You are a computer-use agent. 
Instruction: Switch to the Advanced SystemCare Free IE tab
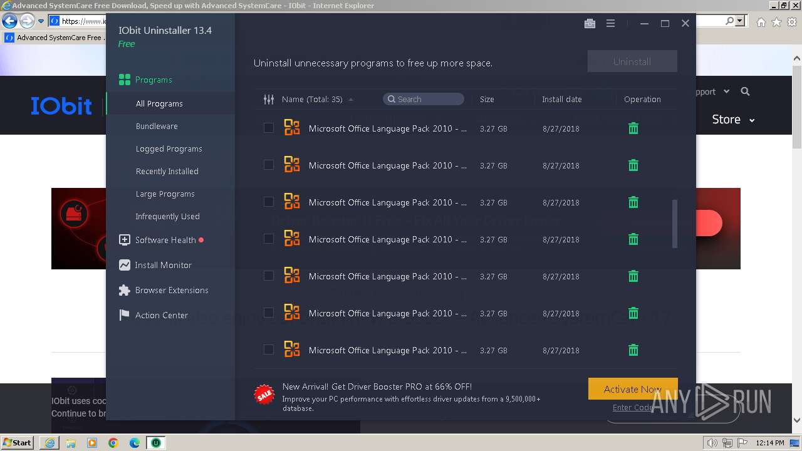pyautogui.click(x=54, y=38)
